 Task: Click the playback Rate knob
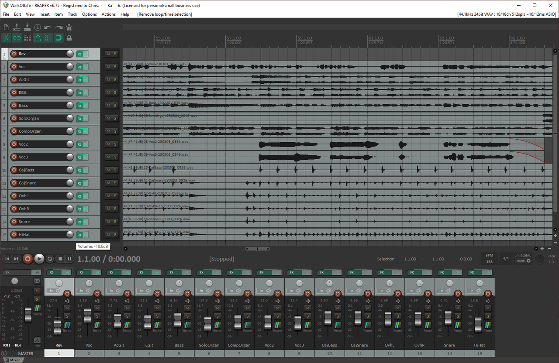tap(540, 259)
